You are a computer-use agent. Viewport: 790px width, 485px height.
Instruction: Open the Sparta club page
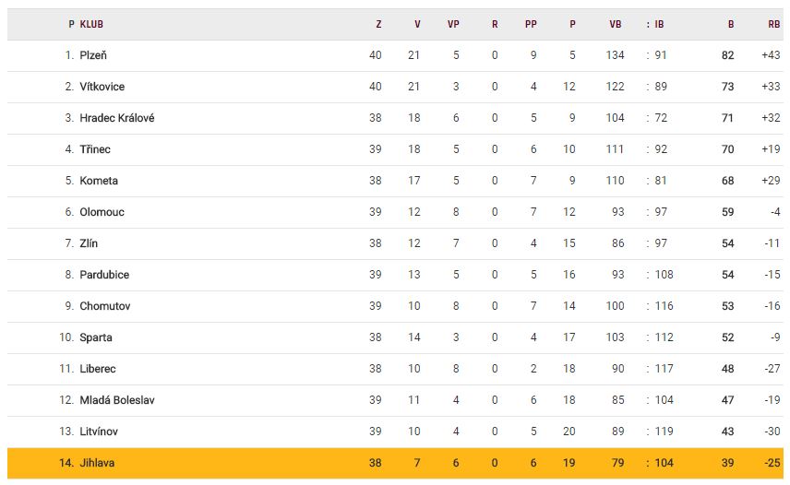(96, 337)
